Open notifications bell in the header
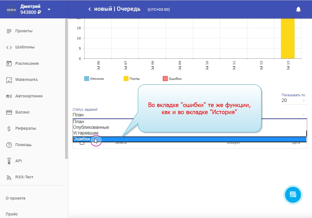Screen dimensions: 312x218 [298, 9]
